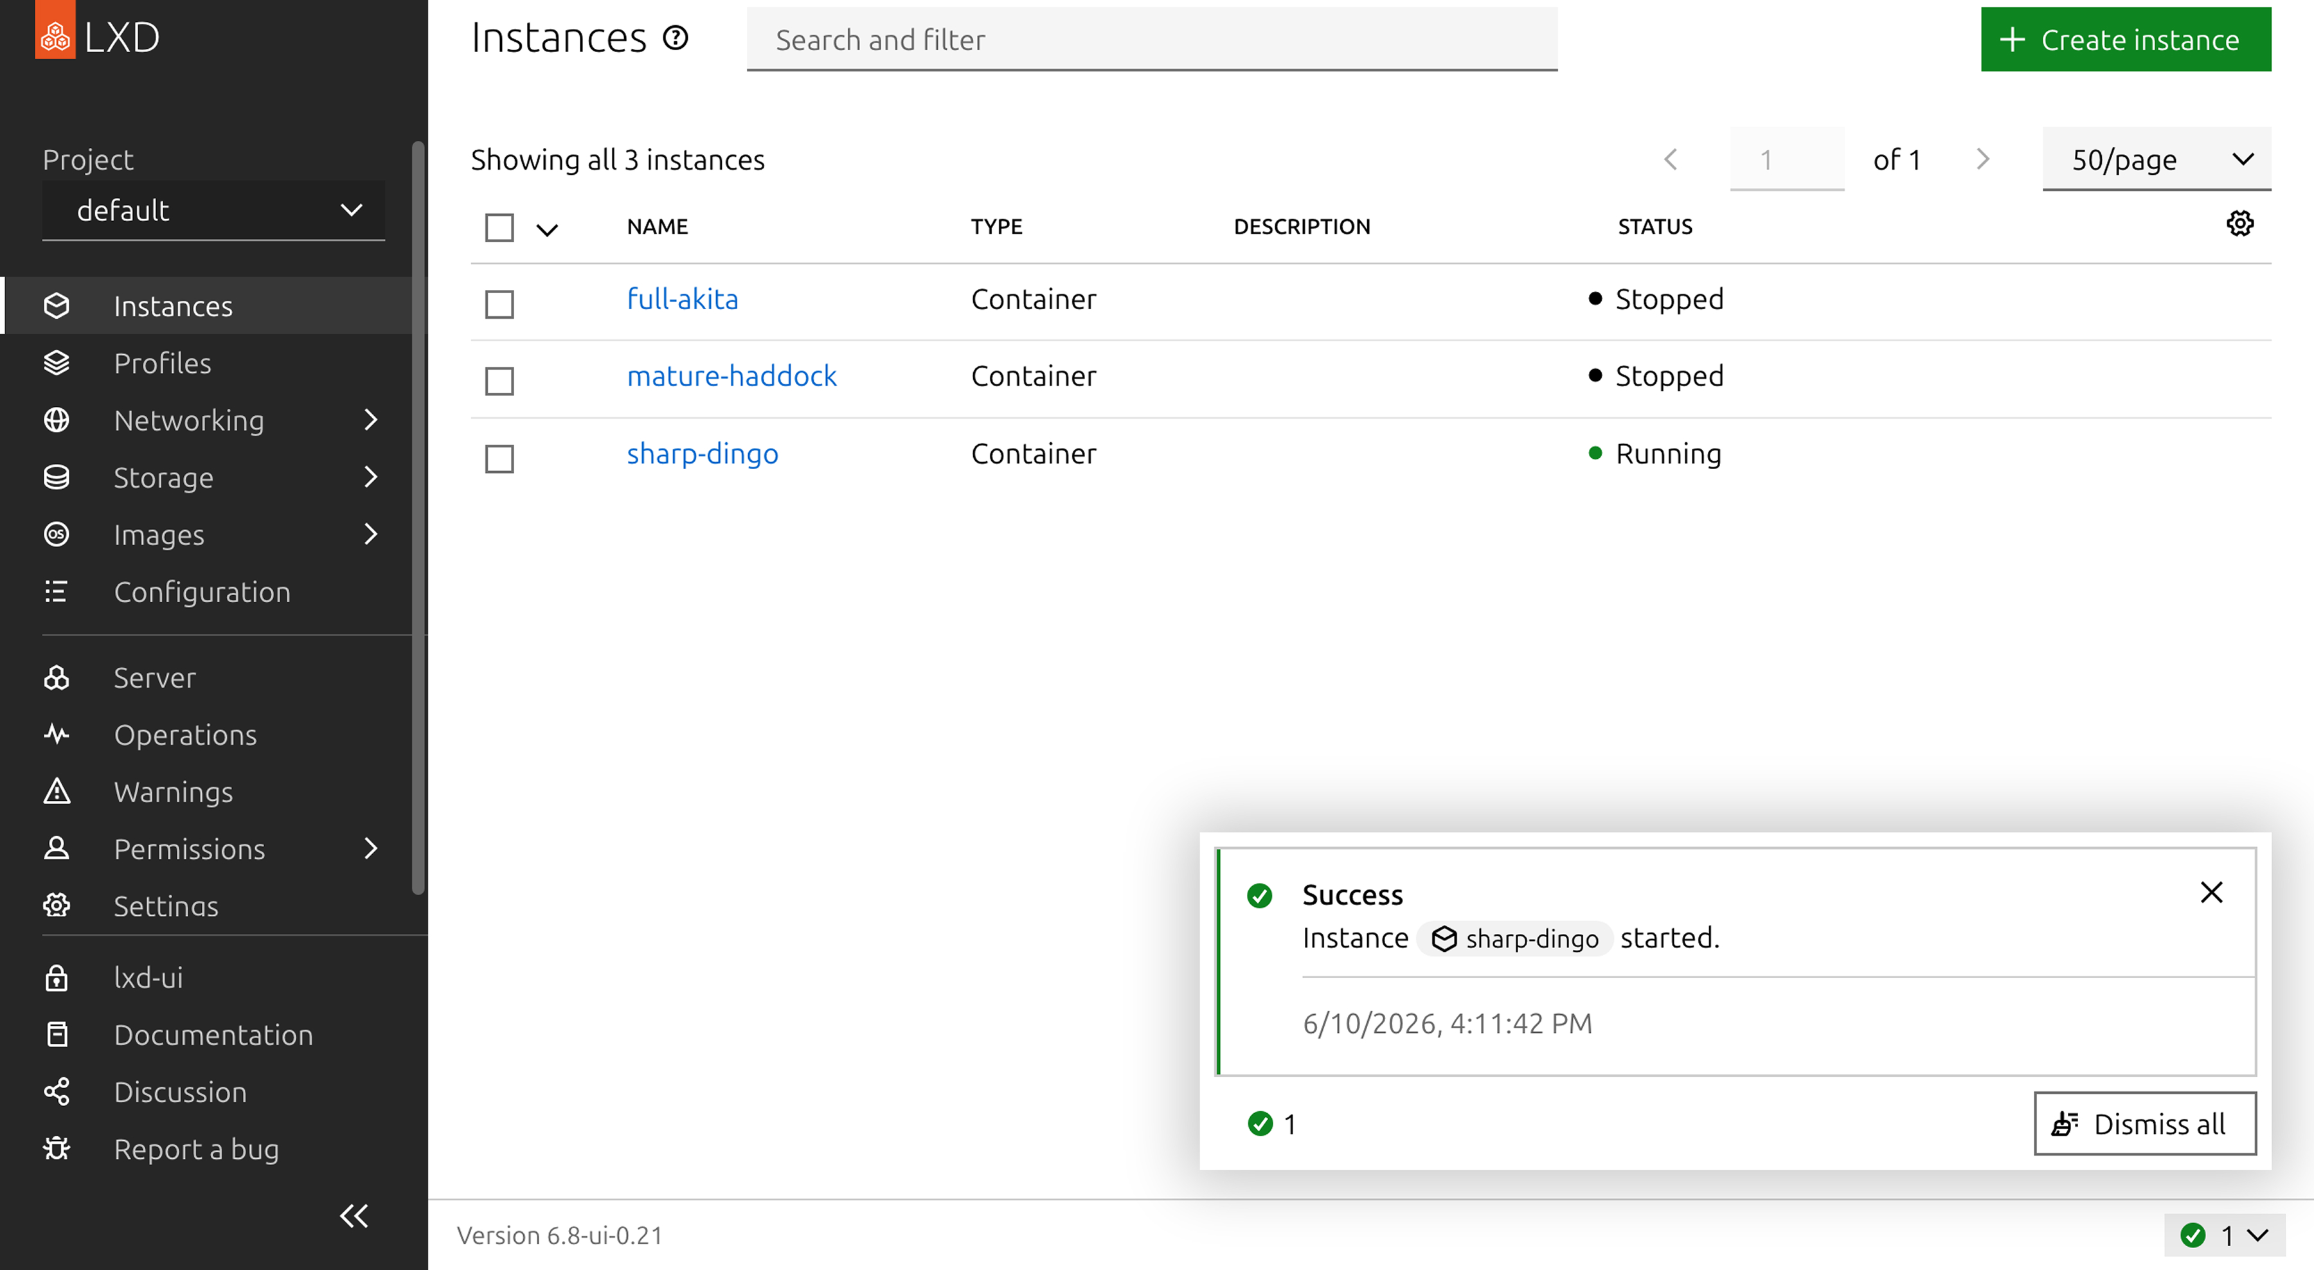Click the Stopped status of full-akita
This screenshot has height=1270, width=2314.
tap(1656, 299)
